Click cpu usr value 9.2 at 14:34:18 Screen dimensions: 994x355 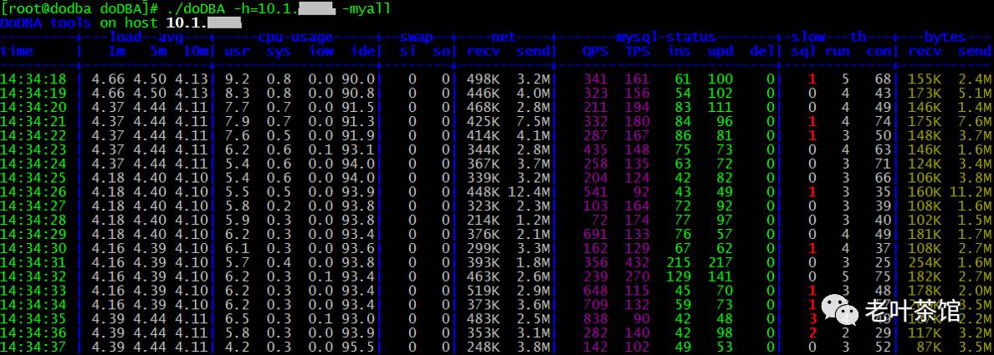coord(237,79)
